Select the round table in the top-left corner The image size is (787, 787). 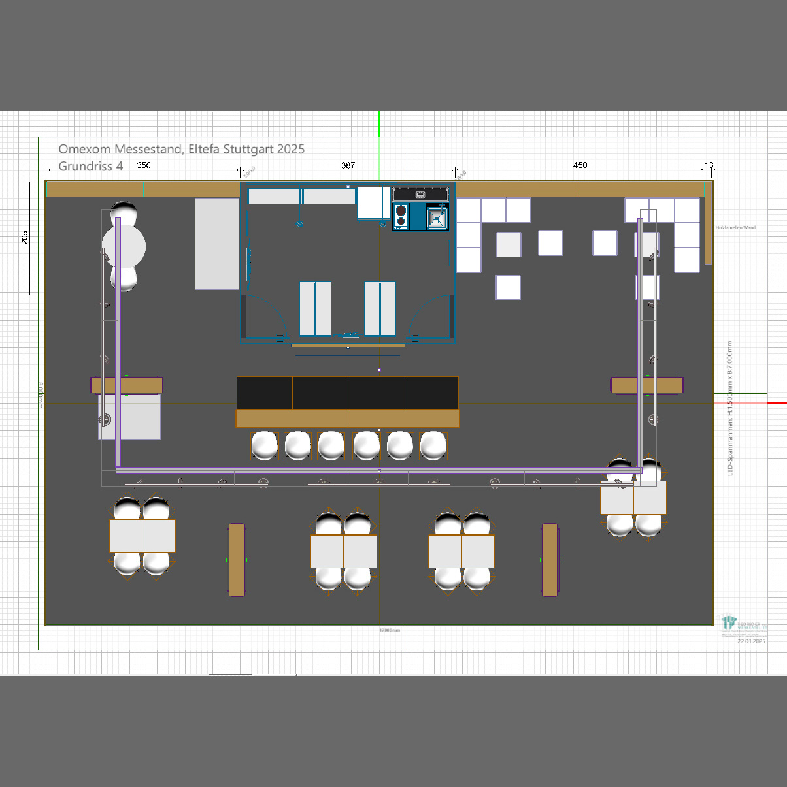pos(124,247)
